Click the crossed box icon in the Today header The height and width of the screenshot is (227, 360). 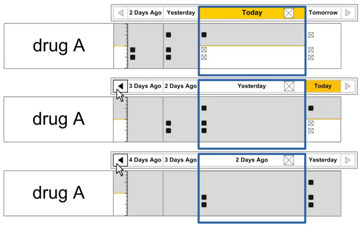(289, 13)
